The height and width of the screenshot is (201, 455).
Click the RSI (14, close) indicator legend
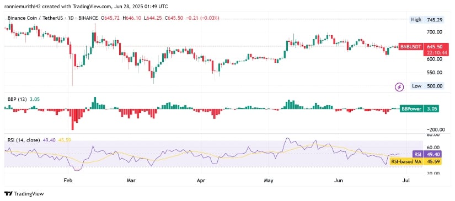24,140
